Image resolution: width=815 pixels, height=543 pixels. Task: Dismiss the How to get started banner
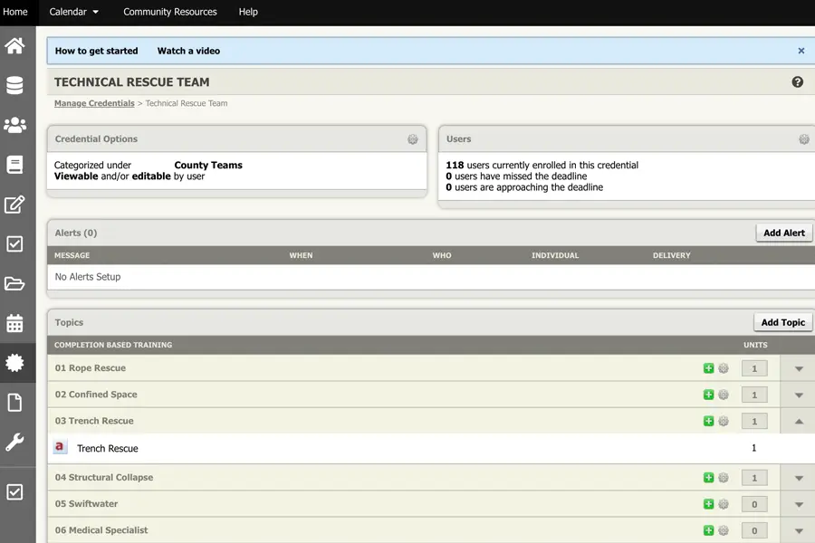coord(801,52)
